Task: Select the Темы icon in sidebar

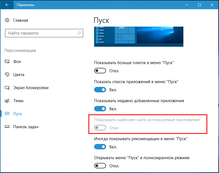Action: pos(7,101)
